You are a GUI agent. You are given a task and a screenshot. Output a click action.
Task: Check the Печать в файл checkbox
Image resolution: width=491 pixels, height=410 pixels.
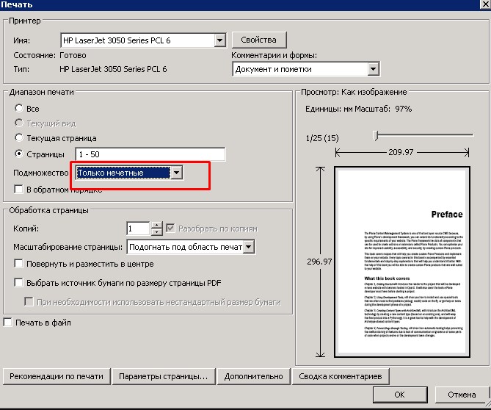tap(8, 322)
